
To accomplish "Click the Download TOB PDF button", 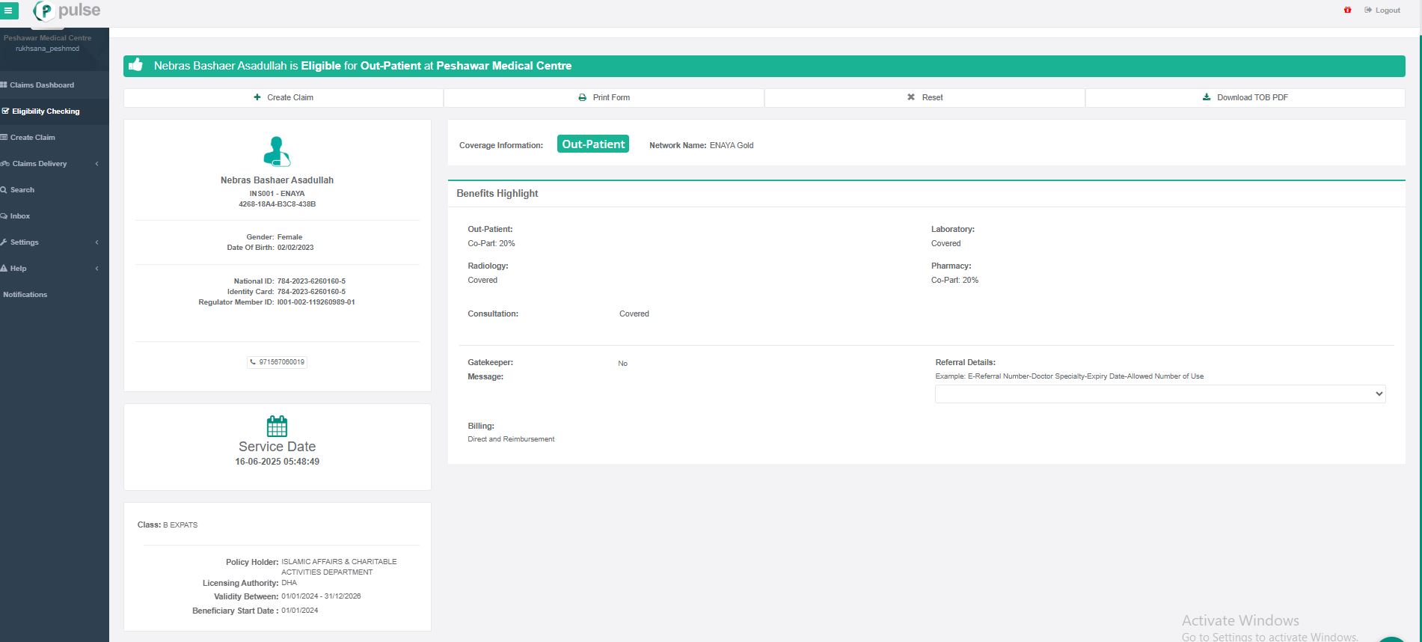I will tap(1245, 97).
